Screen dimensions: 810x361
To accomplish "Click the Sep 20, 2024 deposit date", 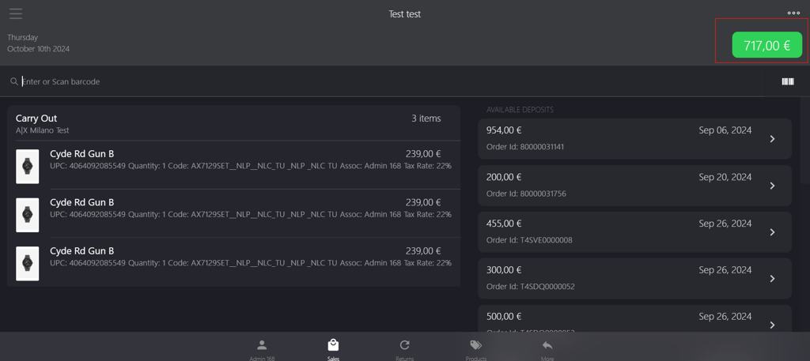I will (725, 178).
